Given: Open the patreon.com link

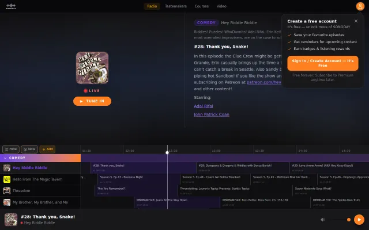Looking at the screenshot, I should click(264, 82).
